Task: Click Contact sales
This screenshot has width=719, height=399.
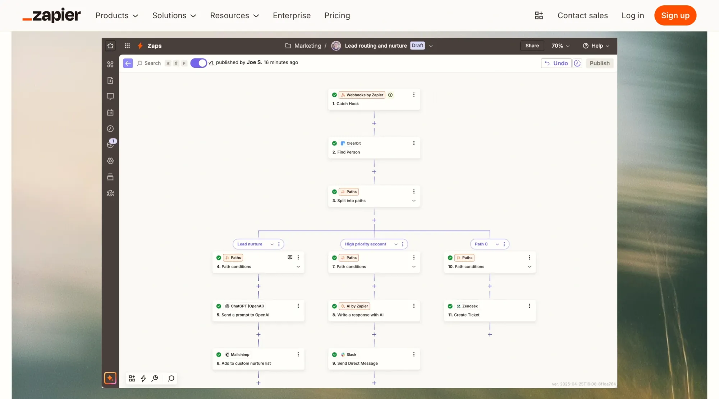Action: coord(582,15)
